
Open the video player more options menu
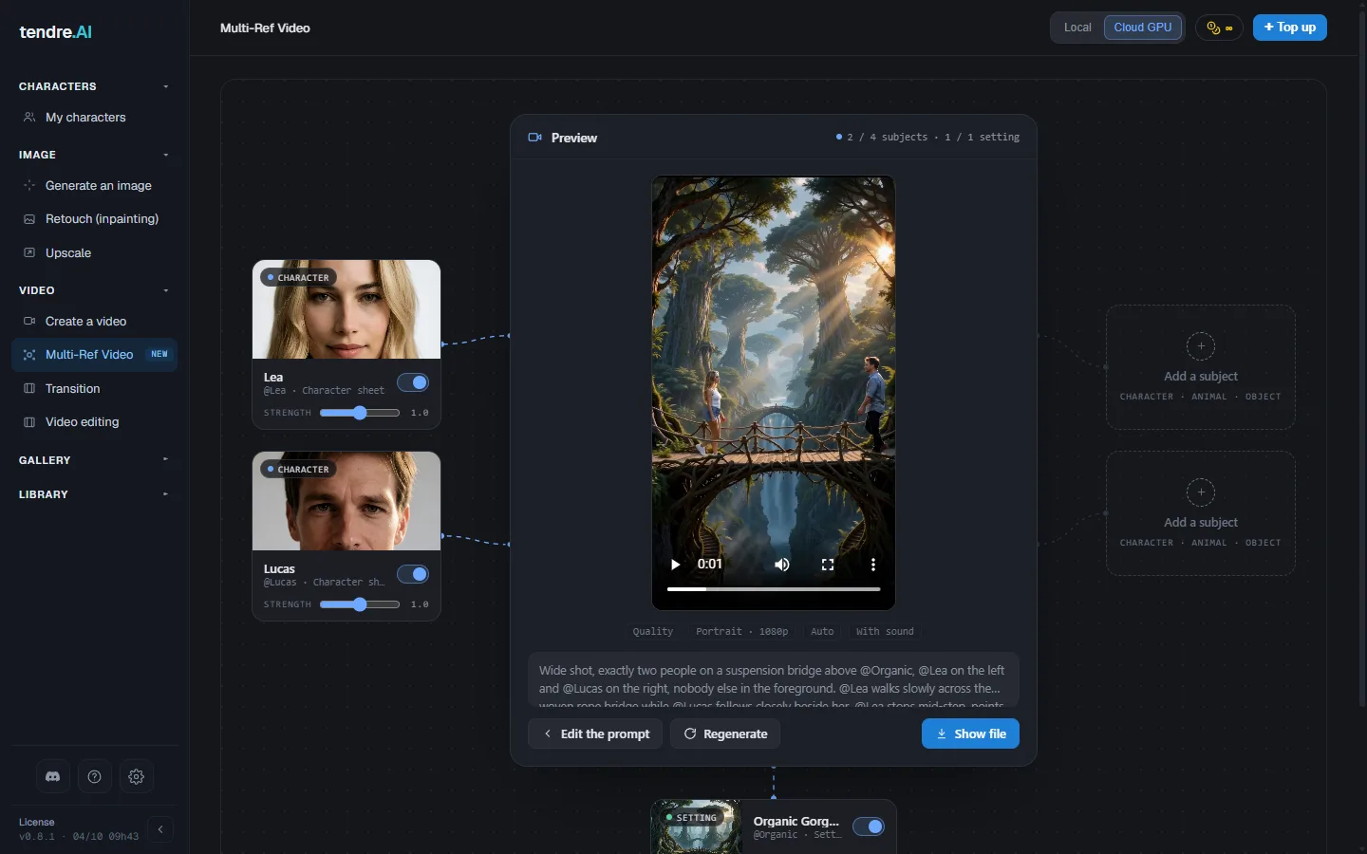click(873, 565)
